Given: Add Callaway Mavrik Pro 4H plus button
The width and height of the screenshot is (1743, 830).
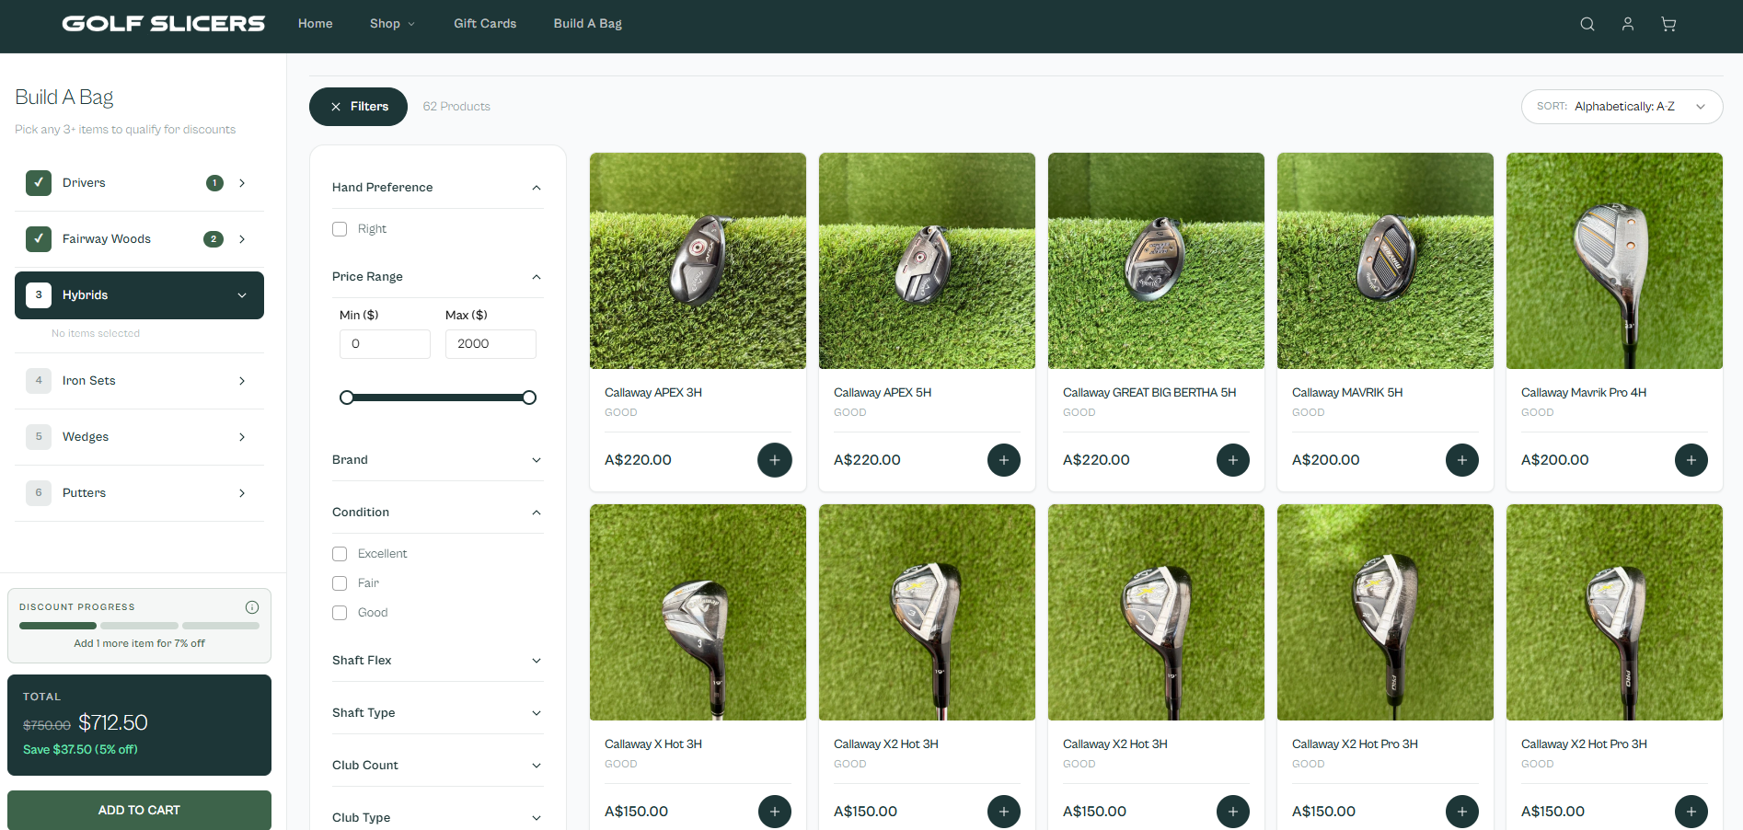Looking at the screenshot, I should (x=1691, y=460).
